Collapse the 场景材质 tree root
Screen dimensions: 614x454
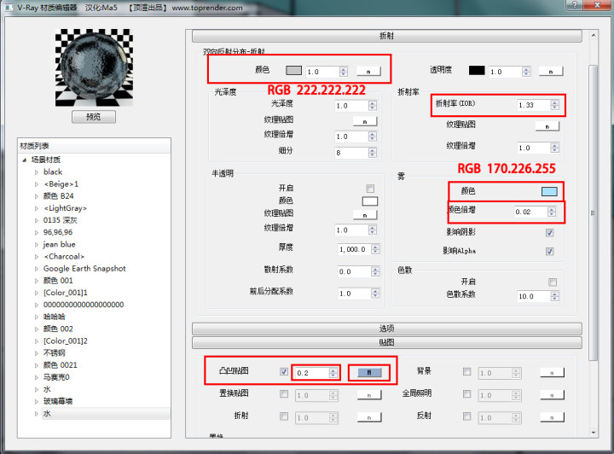click(x=24, y=160)
